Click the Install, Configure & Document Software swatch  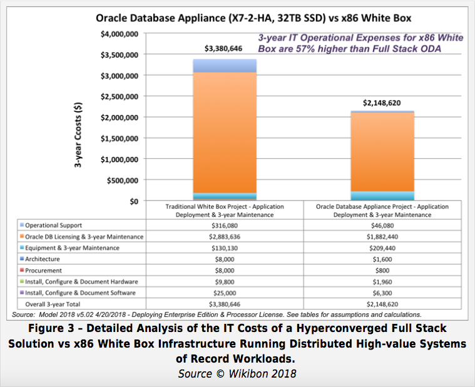(x=22, y=293)
